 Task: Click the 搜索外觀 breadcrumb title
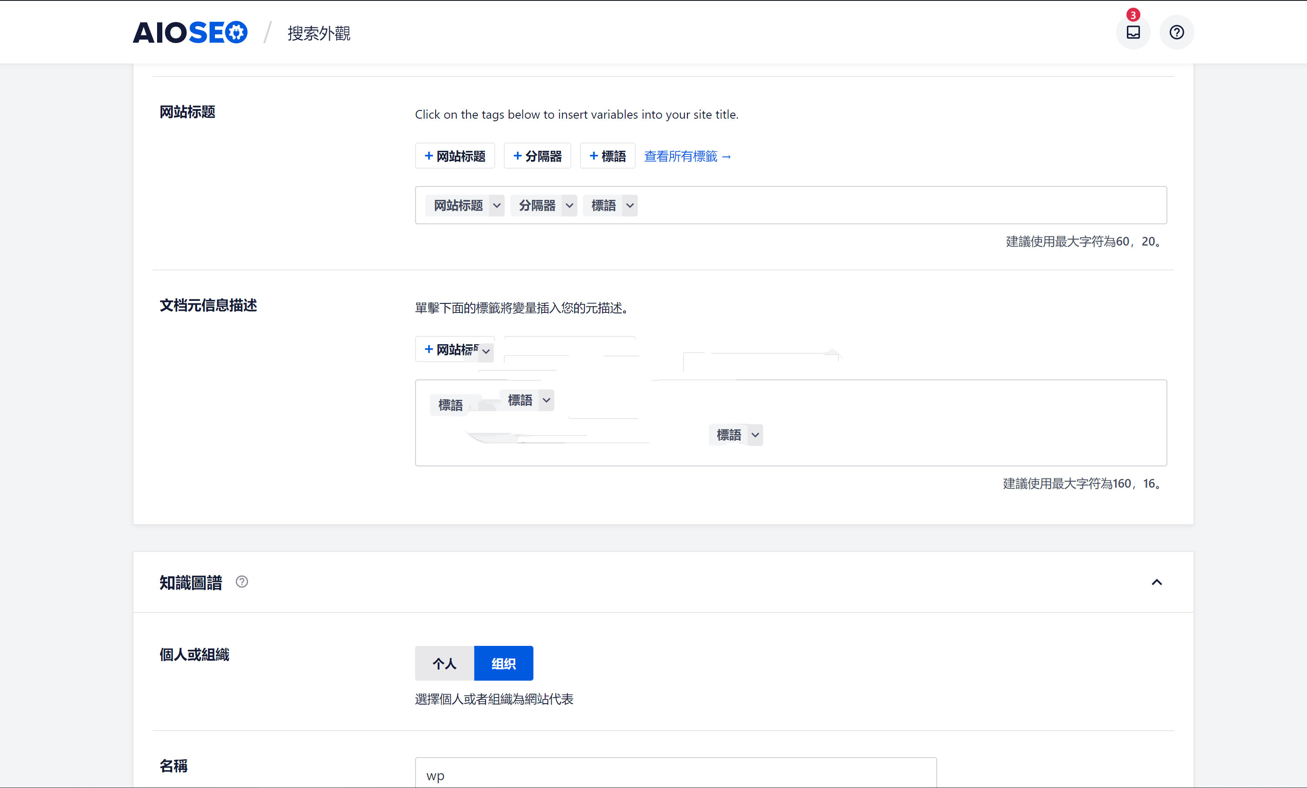[318, 33]
